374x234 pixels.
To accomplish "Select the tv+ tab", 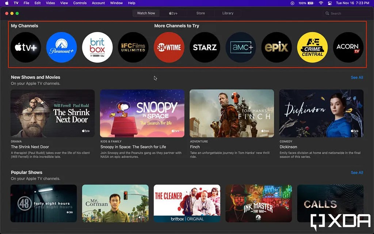I will tap(173, 13).
